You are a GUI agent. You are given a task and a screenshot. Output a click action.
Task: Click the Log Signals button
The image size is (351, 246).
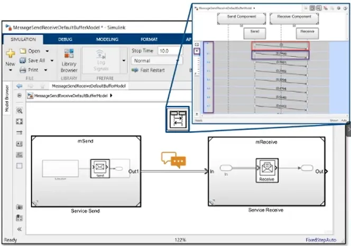[x=101, y=60]
